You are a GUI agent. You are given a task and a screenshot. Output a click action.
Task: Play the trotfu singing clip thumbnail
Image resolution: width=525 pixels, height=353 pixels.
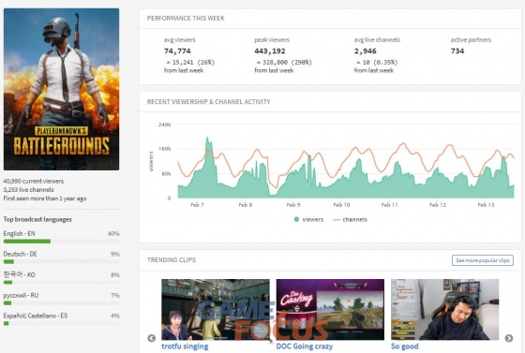pos(216,310)
